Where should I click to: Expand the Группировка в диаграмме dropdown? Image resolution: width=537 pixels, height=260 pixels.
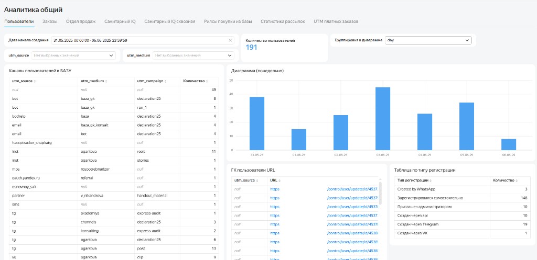(x=428, y=40)
